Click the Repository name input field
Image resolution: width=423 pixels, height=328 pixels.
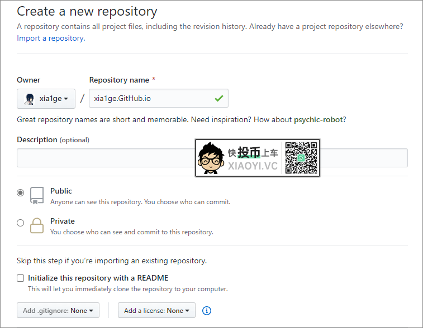[151, 99]
